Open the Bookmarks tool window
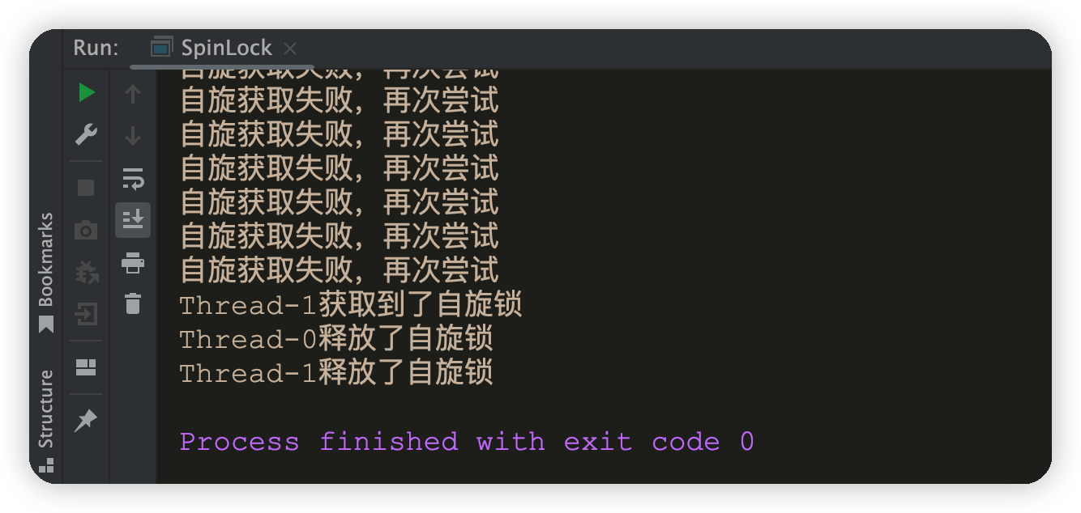 [46, 273]
